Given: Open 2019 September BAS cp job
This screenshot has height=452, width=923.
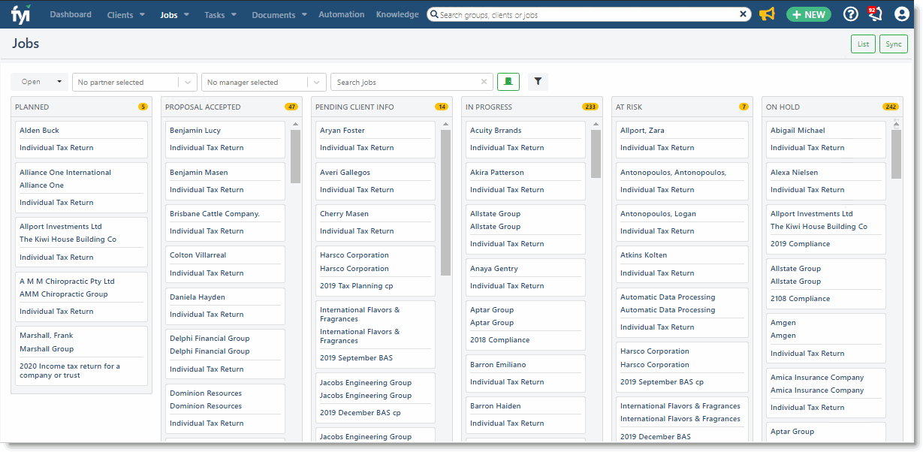Looking at the screenshot, I should click(662, 381).
